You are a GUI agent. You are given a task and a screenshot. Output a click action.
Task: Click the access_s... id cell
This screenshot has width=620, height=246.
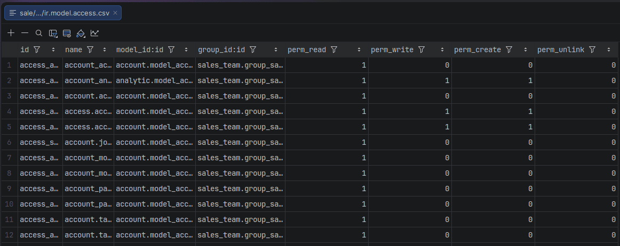click(x=41, y=142)
